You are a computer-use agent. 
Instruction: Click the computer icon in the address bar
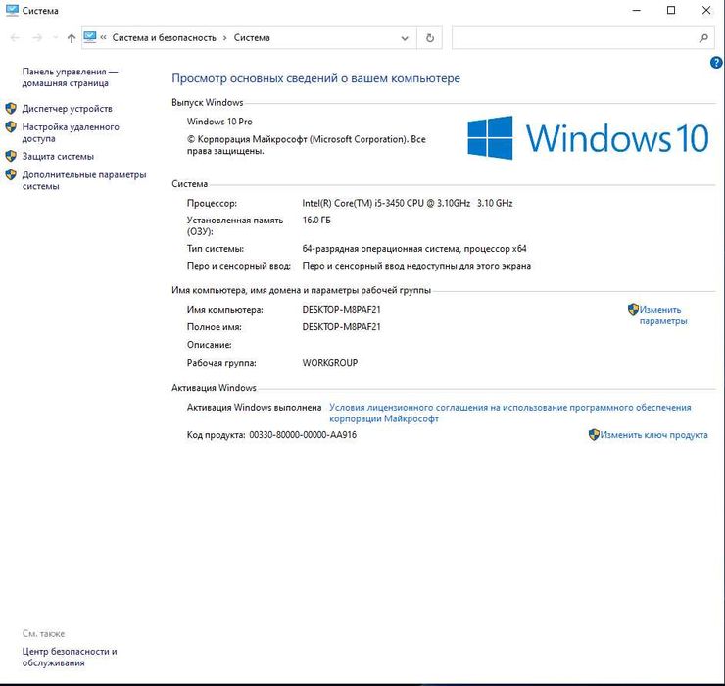[x=90, y=37]
